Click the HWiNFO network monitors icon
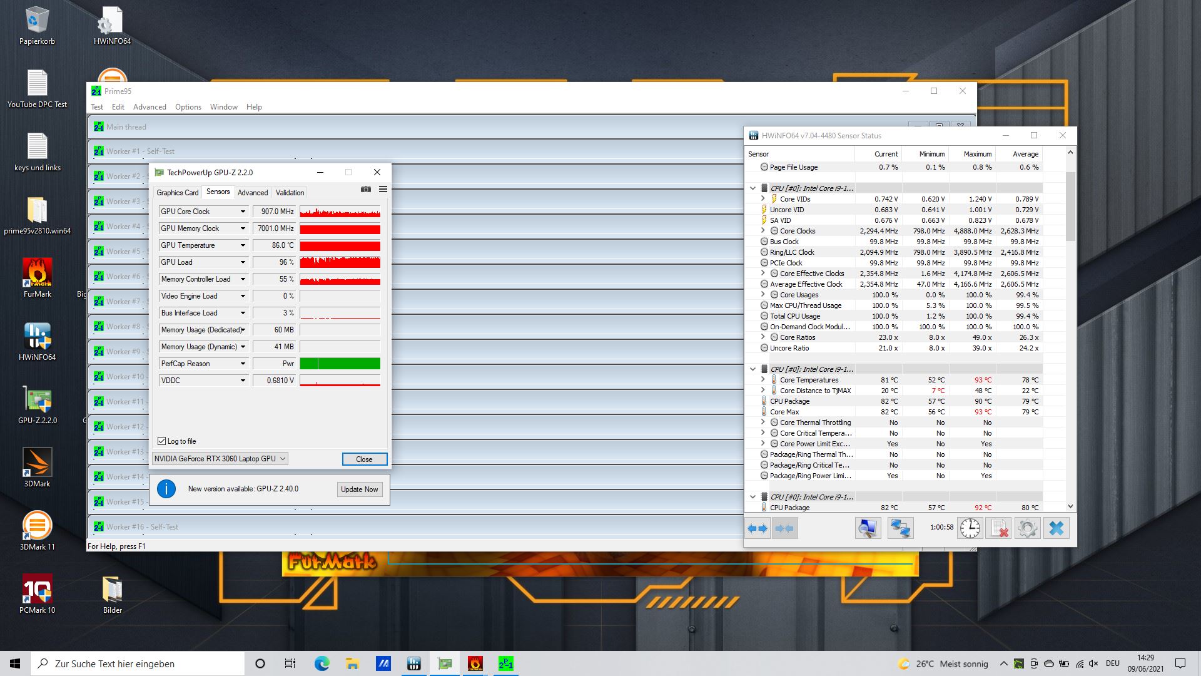The height and width of the screenshot is (676, 1201). 899,528
